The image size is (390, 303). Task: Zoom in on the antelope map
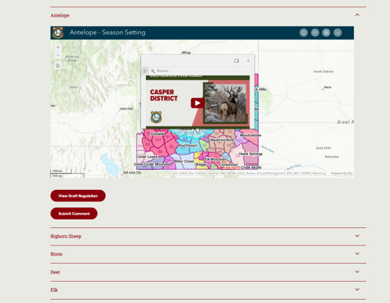(x=58, y=47)
